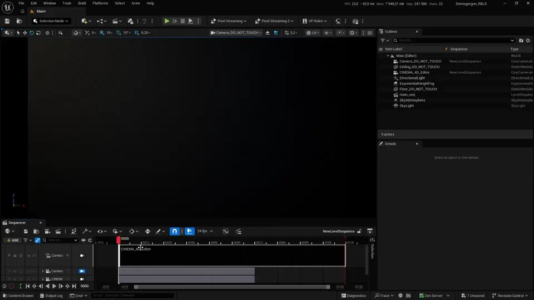Open Sequencer wrench actions dropdown
This screenshot has width=534, height=300.
(87, 231)
